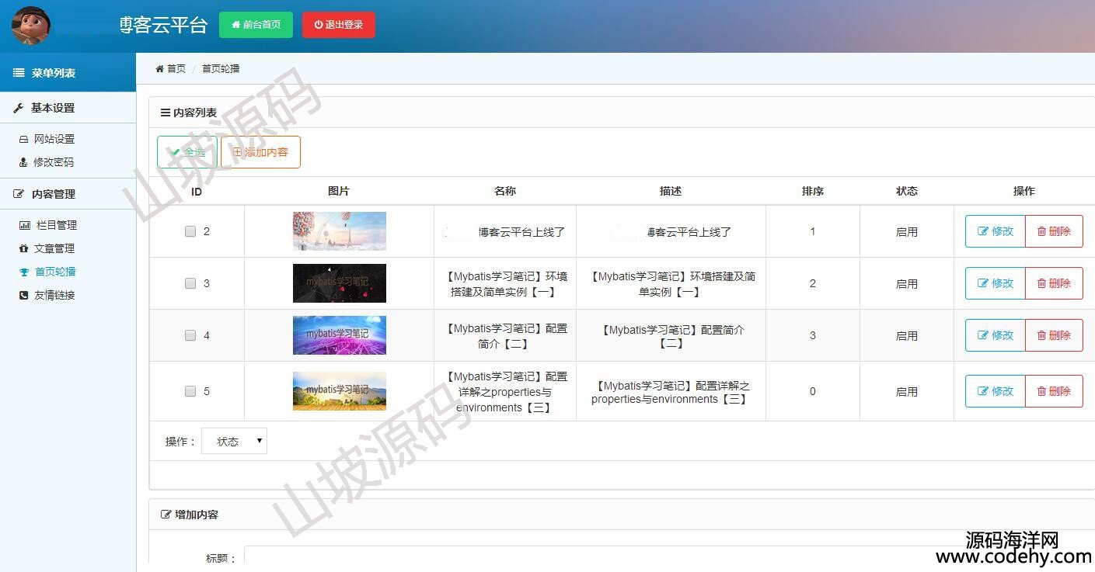1095x572 pixels.
Task: Click the user icon next to 修改密码
Action: 24,163
